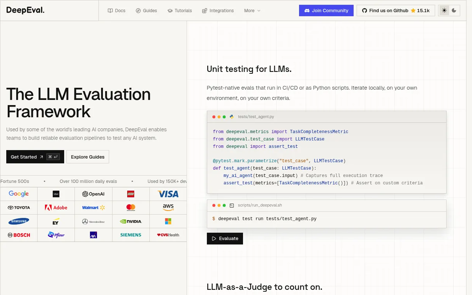This screenshot has height=295, width=472.
Task: Click the 'LLM-as-a-Judge to count on.' heading
Action: point(264,287)
